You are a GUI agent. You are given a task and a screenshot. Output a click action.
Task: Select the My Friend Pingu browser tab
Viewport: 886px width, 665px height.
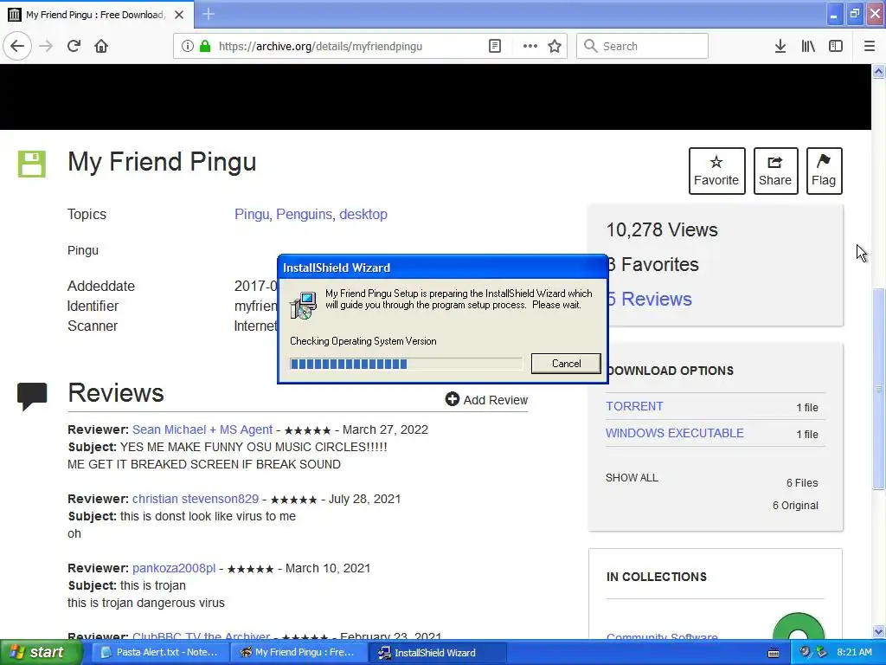click(x=97, y=15)
